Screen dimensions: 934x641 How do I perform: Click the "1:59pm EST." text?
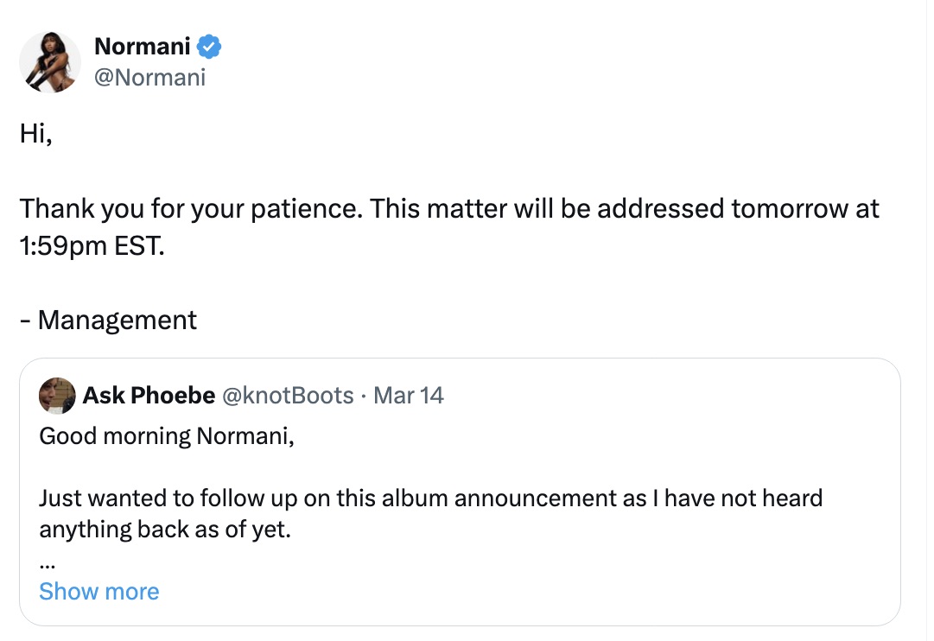tap(91, 246)
